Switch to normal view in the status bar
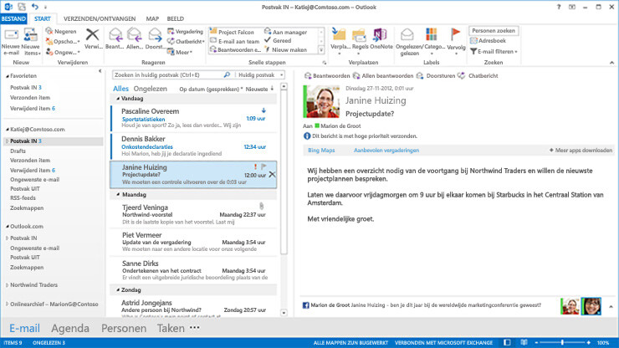This screenshot has height=348, width=619. [507, 342]
